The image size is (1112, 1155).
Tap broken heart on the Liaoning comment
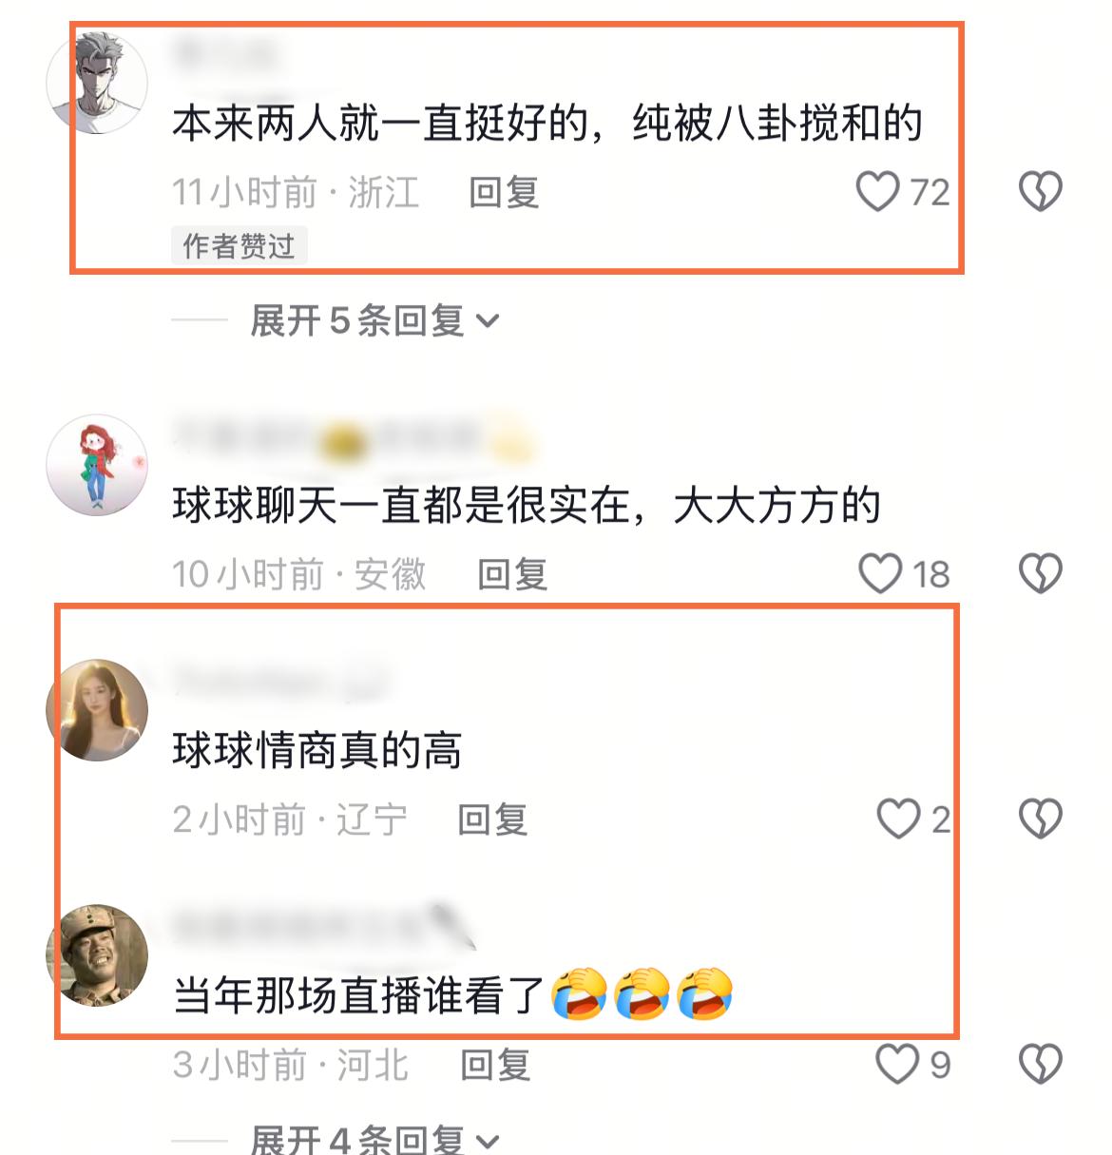1040,818
